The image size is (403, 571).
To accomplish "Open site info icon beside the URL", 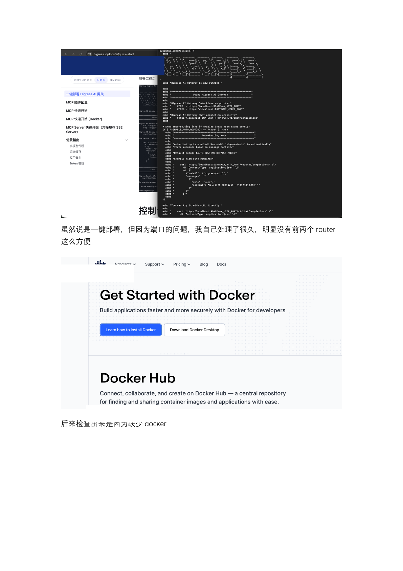I will [x=90, y=54].
